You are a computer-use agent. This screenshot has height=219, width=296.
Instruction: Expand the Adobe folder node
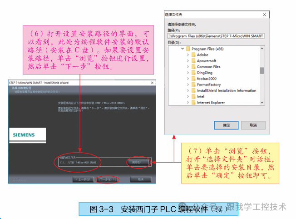pos(188,55)
